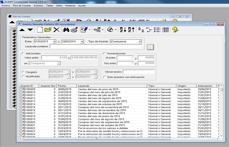Open first Cargado date dropdown
The width and height of the screenshot is (229, 147).
click(68, 72)
